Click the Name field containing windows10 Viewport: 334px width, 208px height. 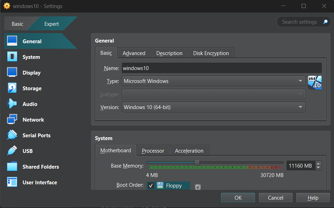click(x=222, y=68)
